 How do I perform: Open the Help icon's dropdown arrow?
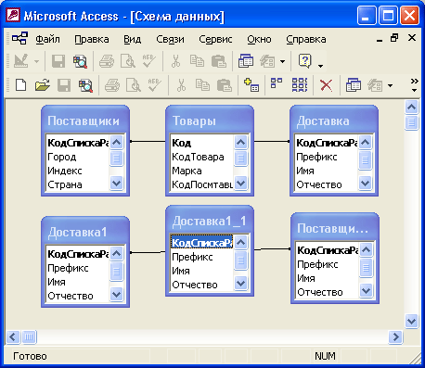pyautogui.click(x=320, y=66)
